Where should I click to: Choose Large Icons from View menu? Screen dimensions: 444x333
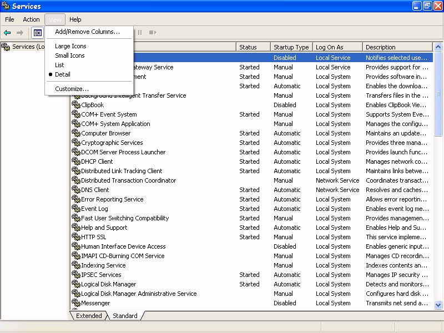(89, 46)
